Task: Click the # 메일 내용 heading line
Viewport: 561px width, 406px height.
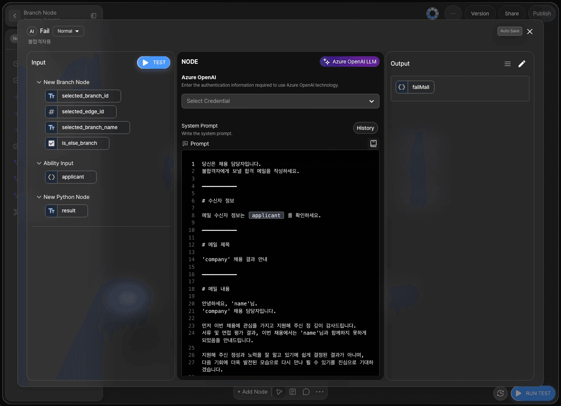Action: 216,289
